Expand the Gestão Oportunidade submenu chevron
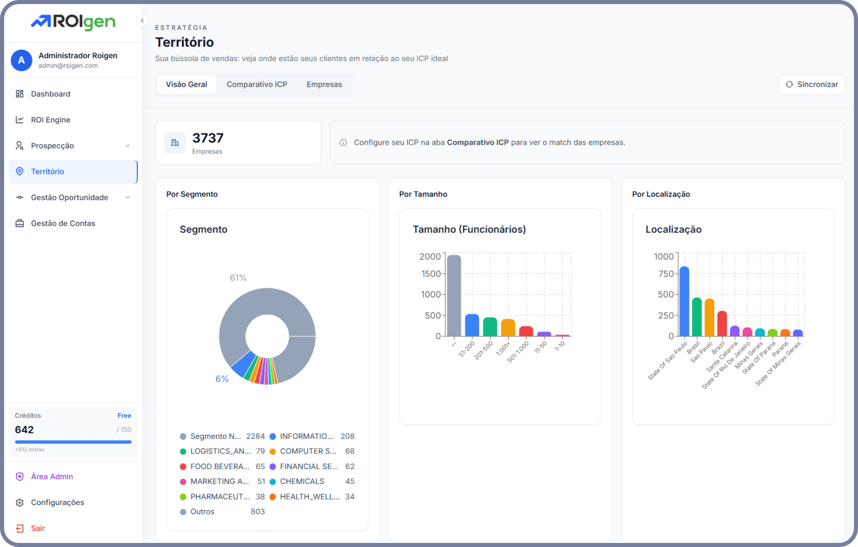The width and height of the screenshot is (858, 547). click(127, 198)
